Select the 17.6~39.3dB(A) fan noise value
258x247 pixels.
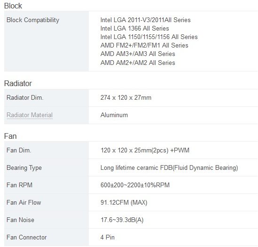coord(122,220)
